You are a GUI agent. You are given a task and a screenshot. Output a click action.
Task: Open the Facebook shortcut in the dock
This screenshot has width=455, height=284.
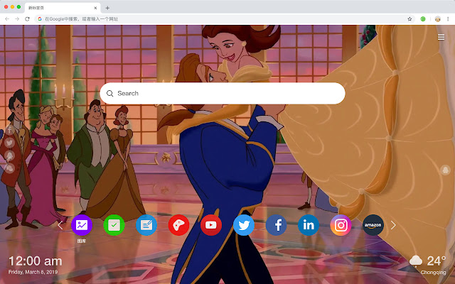pyautogui.click(x=276, y=225)
